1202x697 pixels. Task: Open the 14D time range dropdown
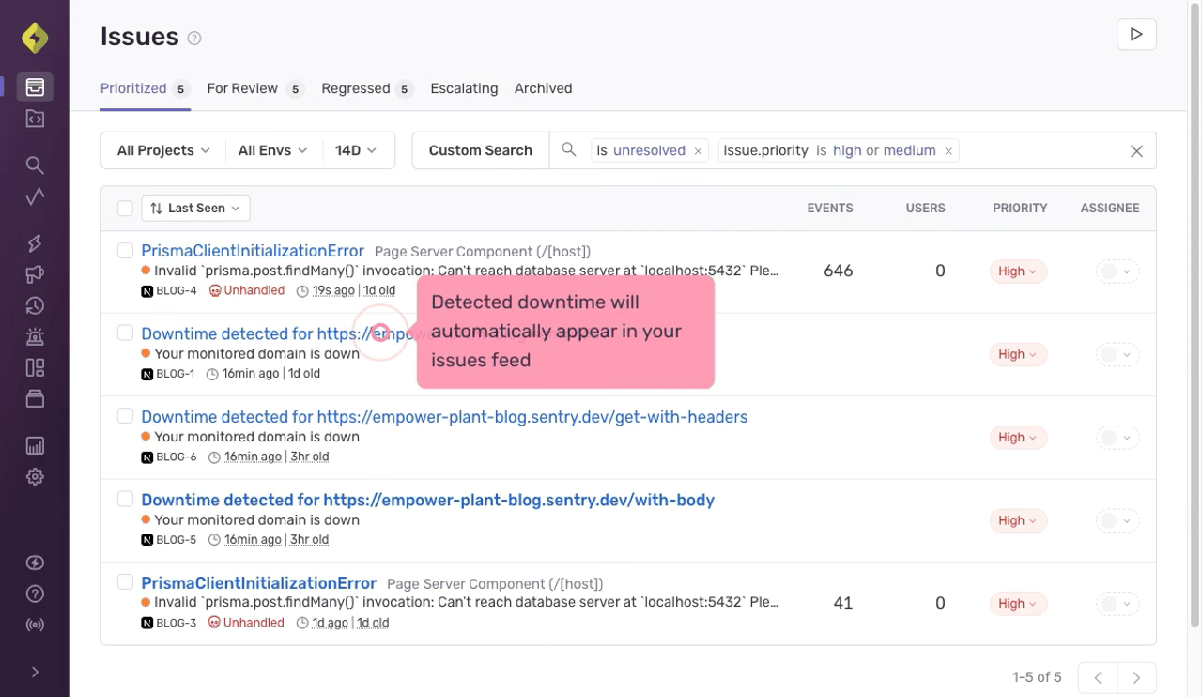356,150
